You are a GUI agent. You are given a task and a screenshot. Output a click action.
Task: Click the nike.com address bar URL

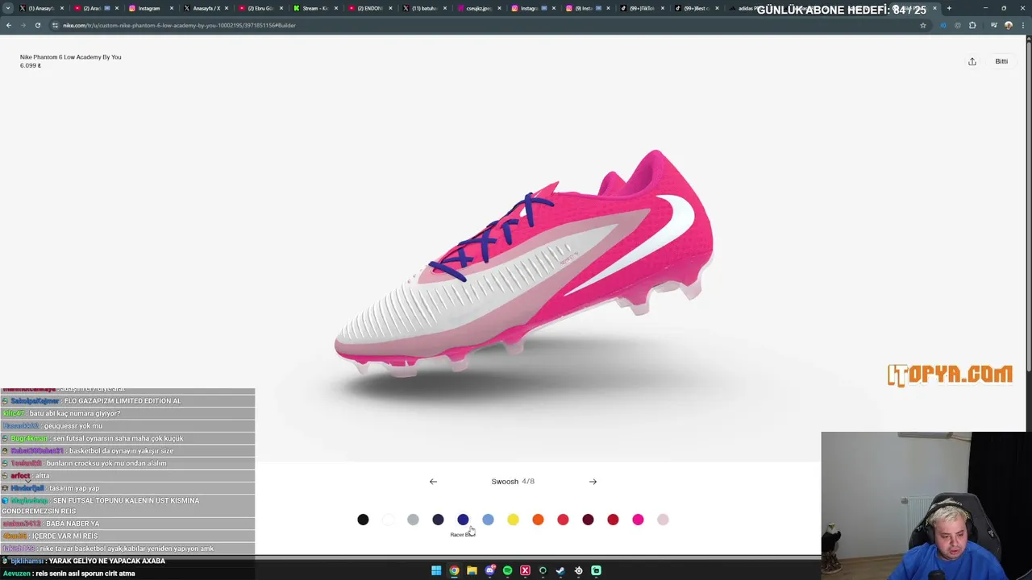[x=179, y=25]
